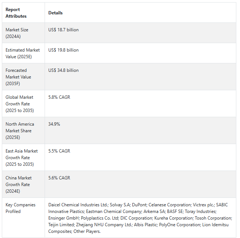This screenshot has height=238, width=240.
Task: Click "Eastman Chemical Company" in the company list
Action: tap(114, 211)
